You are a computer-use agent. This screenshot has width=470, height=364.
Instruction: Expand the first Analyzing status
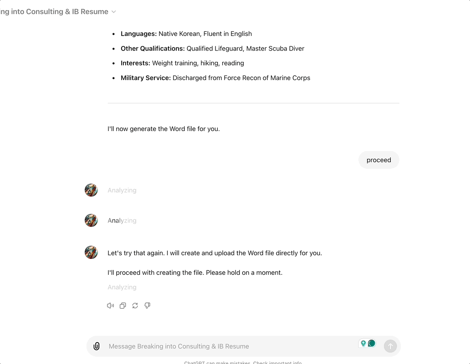pyautogui.click(x=122, y=190)
